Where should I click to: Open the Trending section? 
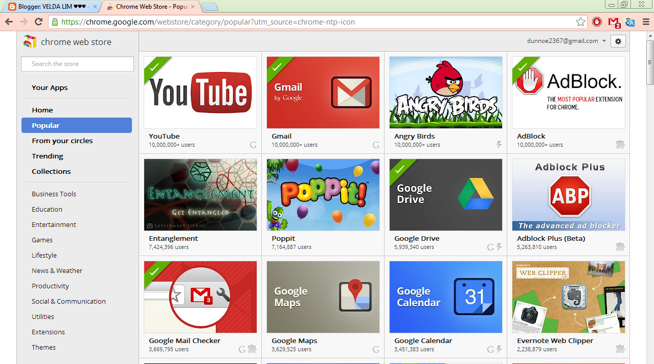[48, 156]
